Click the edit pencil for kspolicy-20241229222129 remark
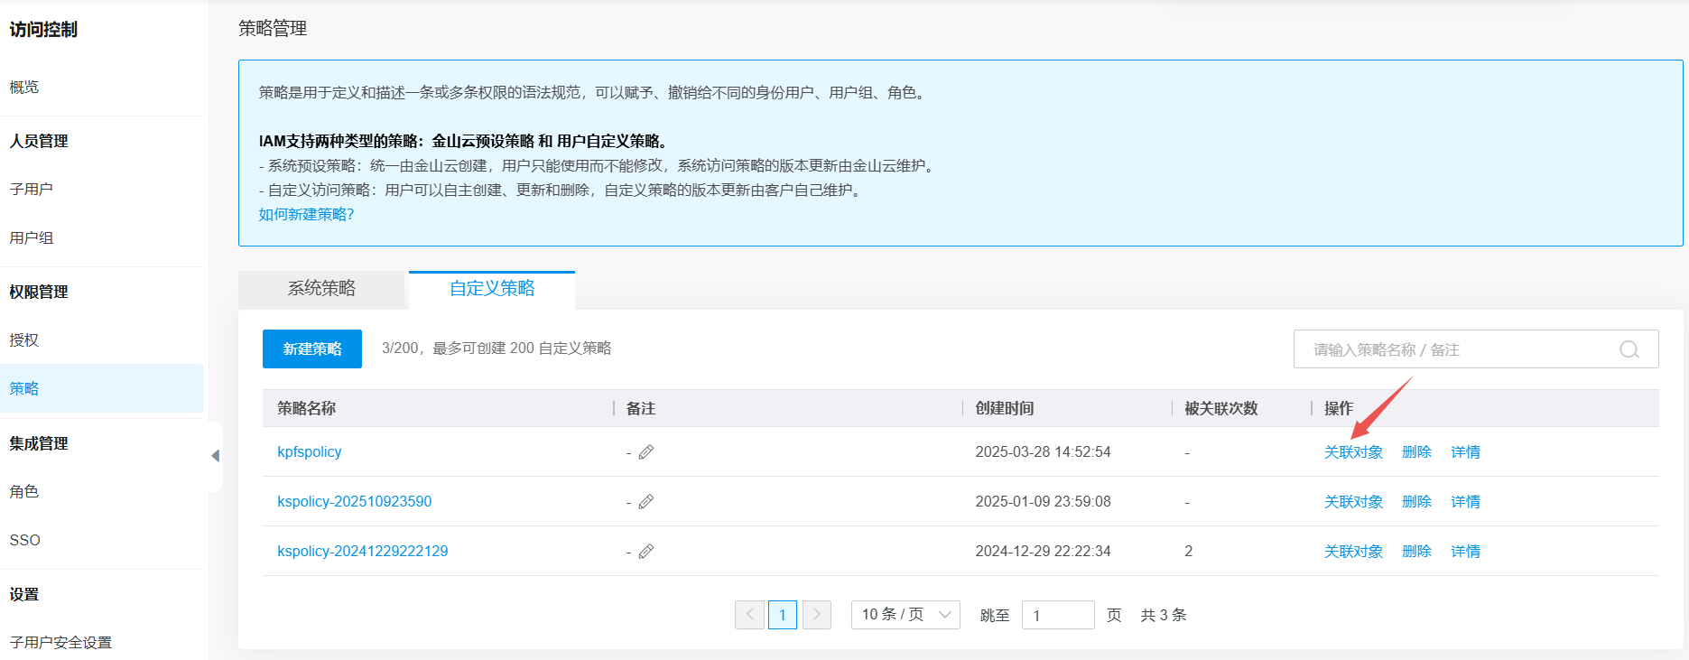 (x=645, y=552)
